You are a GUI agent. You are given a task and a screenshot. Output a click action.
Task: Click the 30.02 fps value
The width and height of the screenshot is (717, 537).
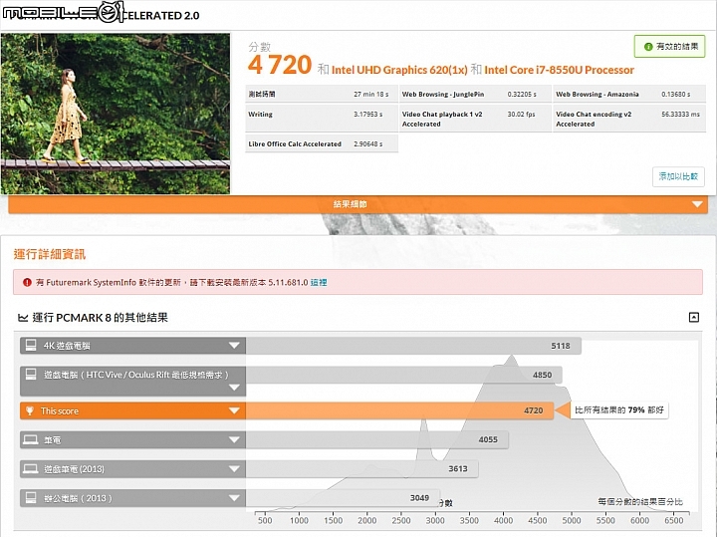pyautogui.click(x=521, y=115)
